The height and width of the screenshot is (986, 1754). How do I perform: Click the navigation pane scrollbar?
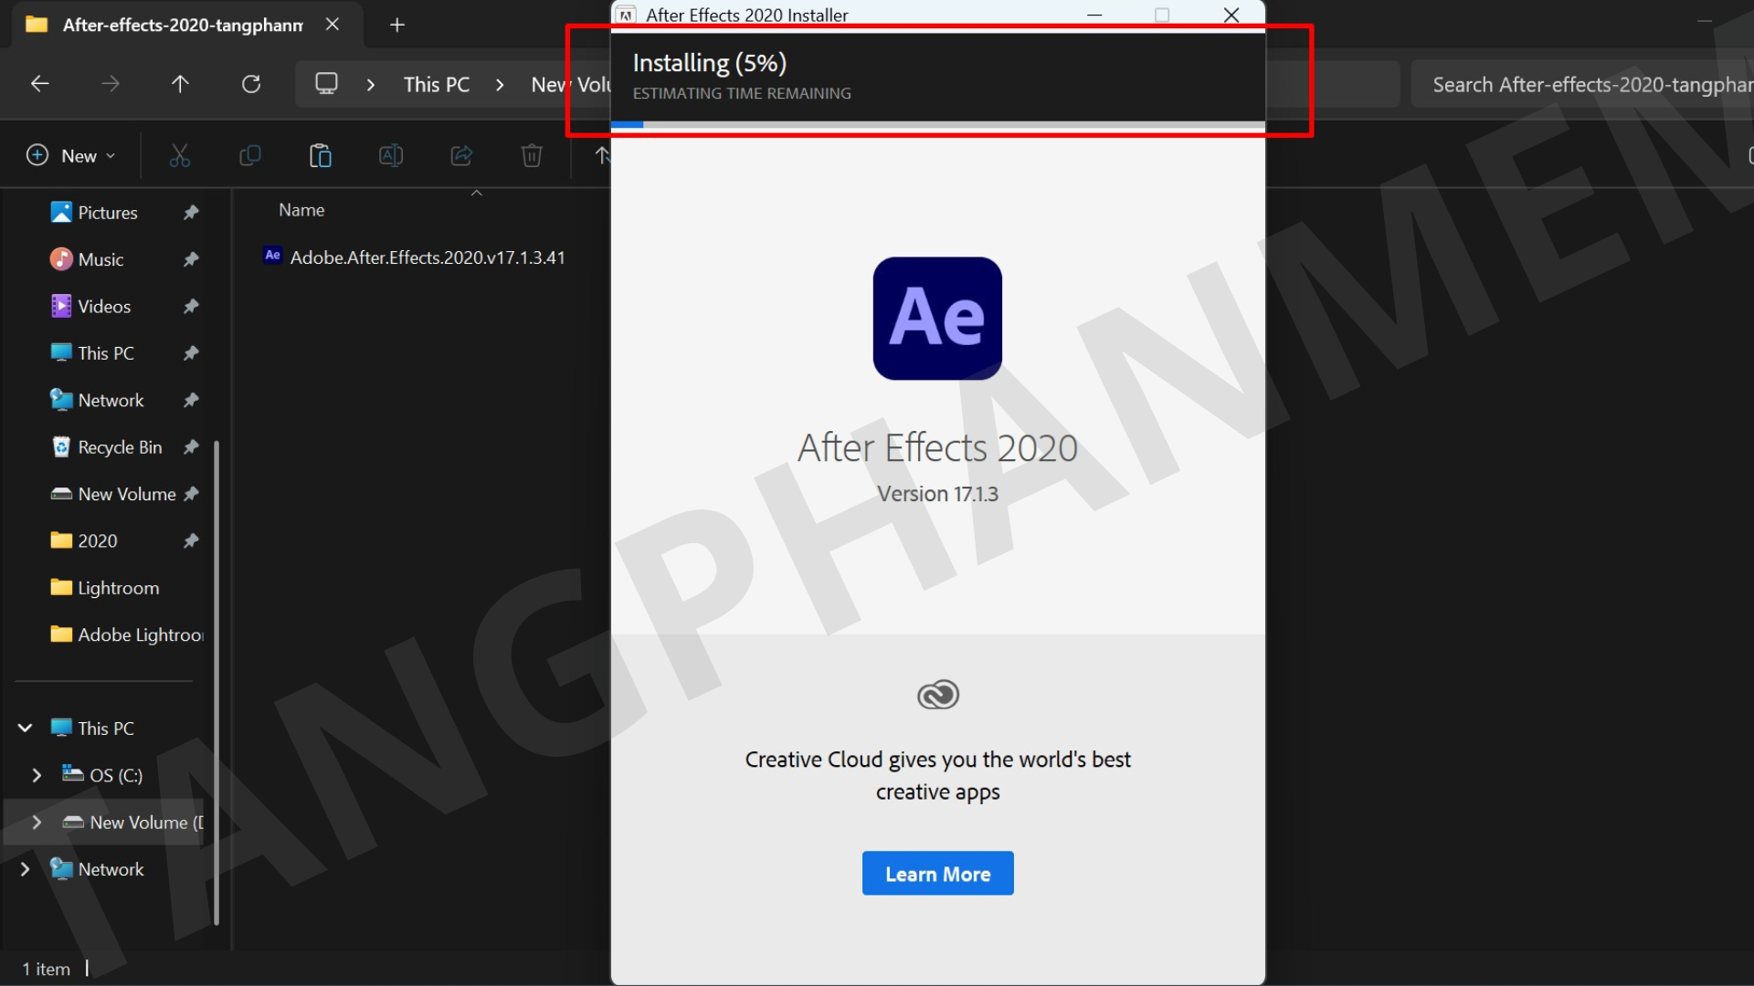click(217, 682)
